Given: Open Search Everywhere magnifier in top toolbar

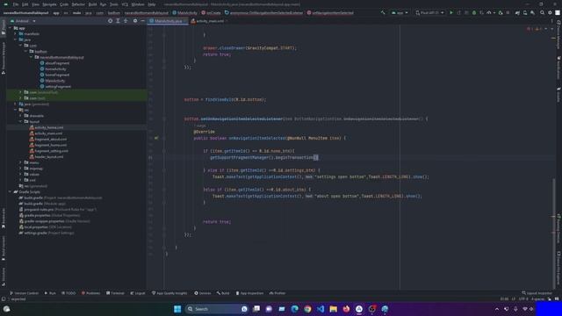Looking at the screenshot, I should click(543, 12).
